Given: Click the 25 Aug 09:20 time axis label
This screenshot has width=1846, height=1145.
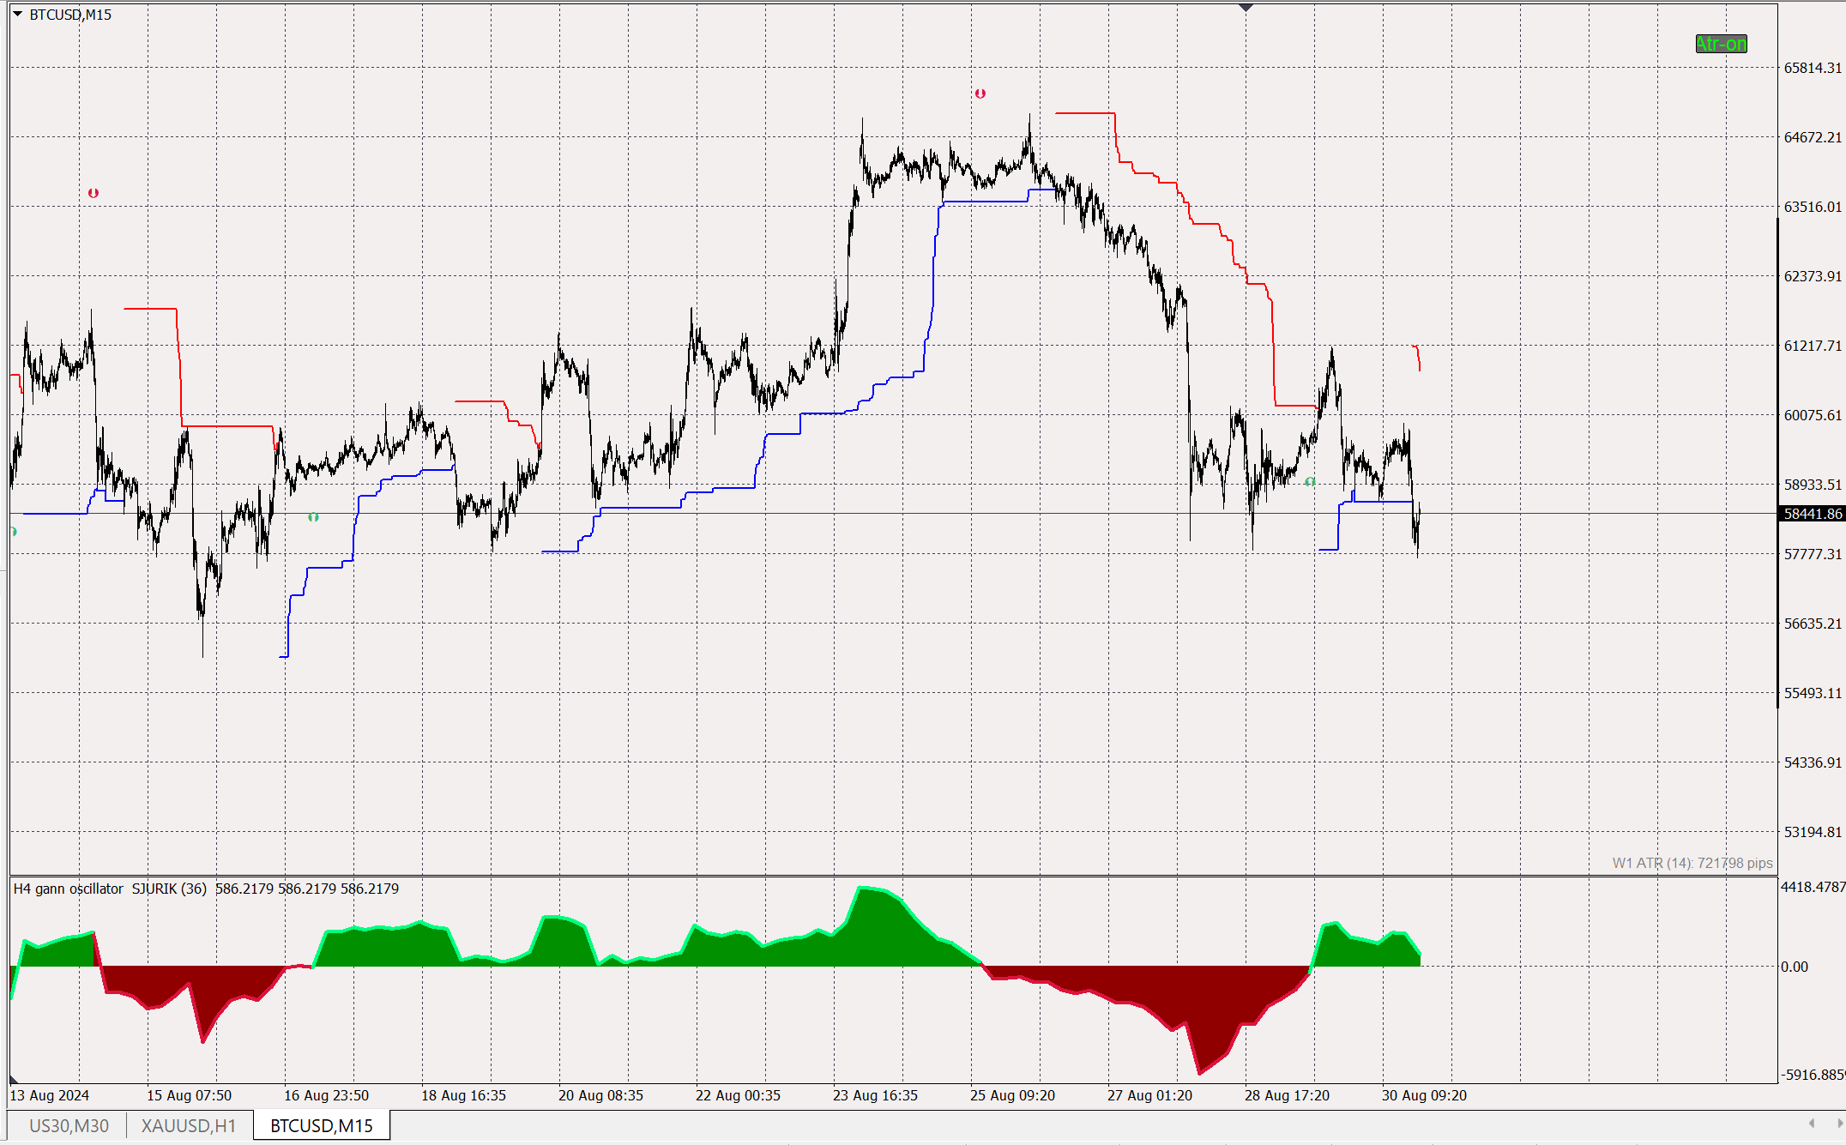Looking at the screenshot, I should pos(1012,1095).
